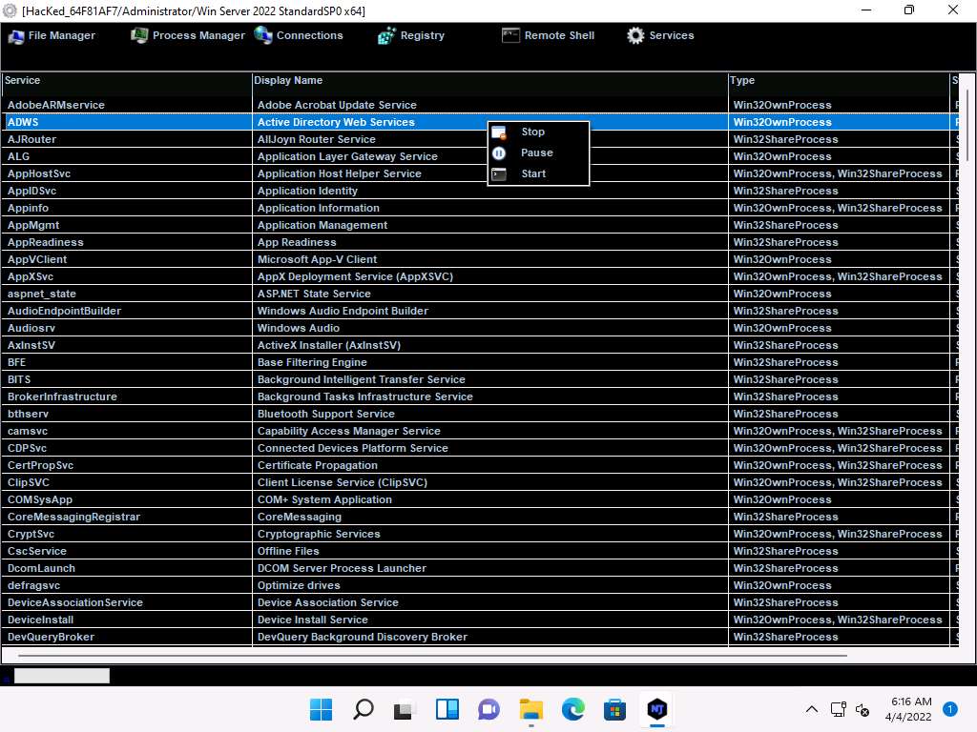The image size is (977, 732).
Task: Open Microsoft Edge from the taskbar
Action: (x=572, y=709)
